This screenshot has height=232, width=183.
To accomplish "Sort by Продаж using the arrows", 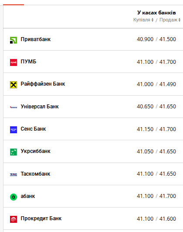I will [x=180, y=20].
